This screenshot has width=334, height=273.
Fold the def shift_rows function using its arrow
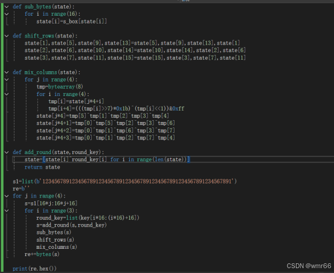[7, 36]
